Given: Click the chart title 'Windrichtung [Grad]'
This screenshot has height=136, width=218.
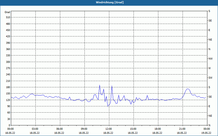Looking at the screenshot, I should (110, 2).
